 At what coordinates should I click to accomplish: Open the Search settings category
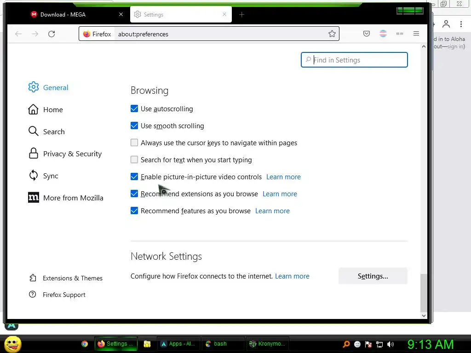[46, 131]
